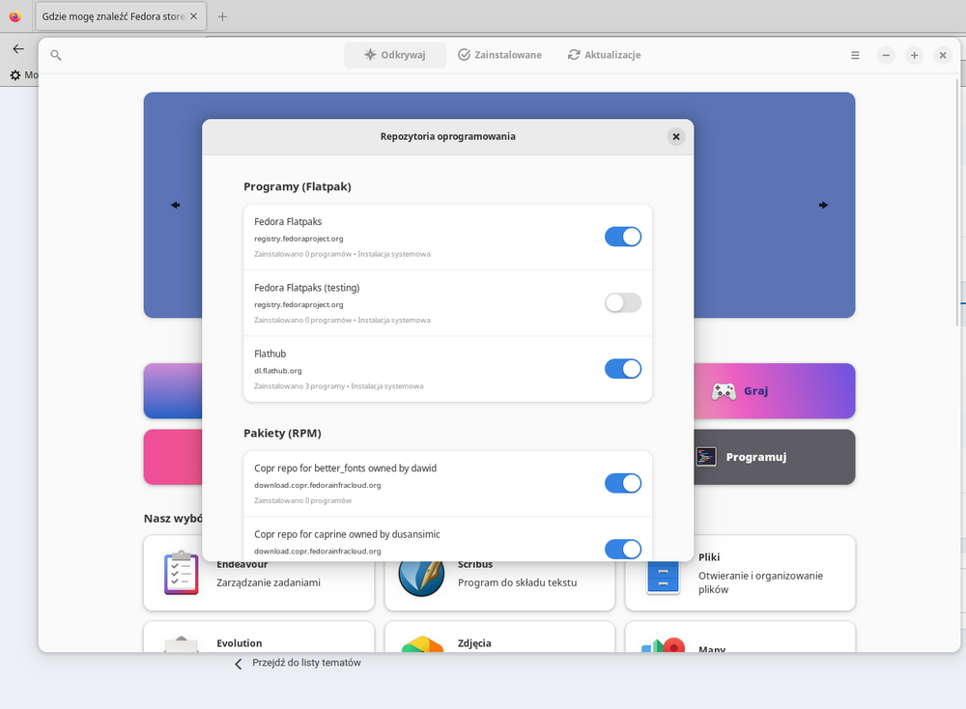Go to the previous banner with the left arrow

[x=176, y=205]
